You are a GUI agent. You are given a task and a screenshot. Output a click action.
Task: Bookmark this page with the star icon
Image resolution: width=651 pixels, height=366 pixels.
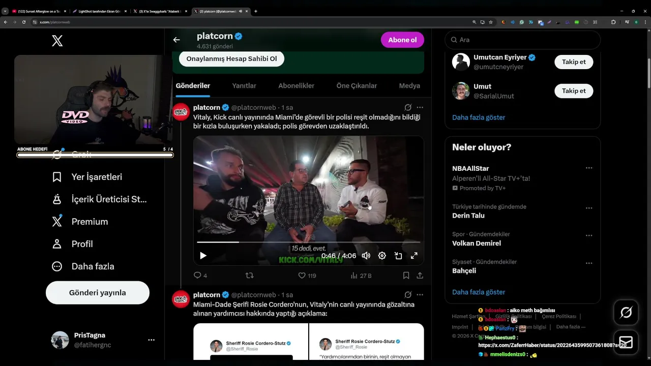(x=491, y=22)
